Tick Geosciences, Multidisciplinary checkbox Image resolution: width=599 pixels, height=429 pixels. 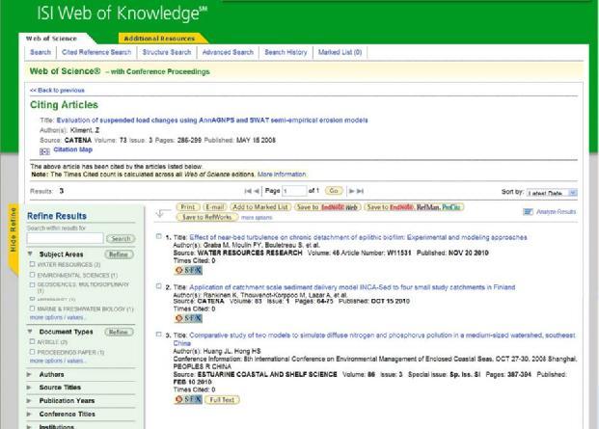[32, 284]
